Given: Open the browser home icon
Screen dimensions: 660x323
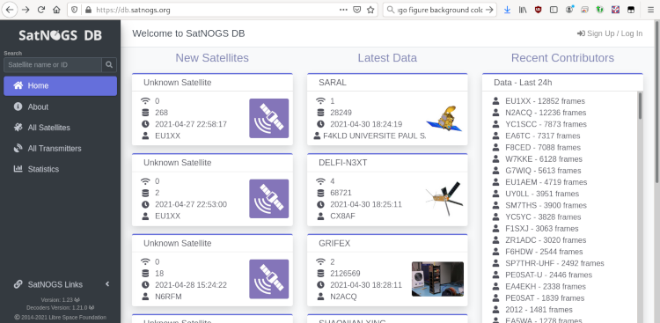Looking at the screenshot, I should 56,10.
